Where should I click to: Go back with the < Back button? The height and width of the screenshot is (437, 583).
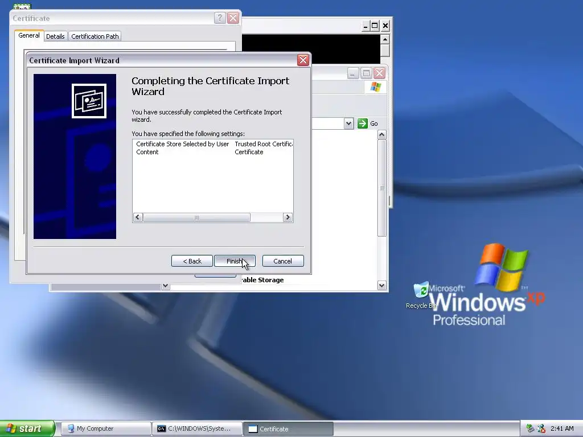[192, 261]
